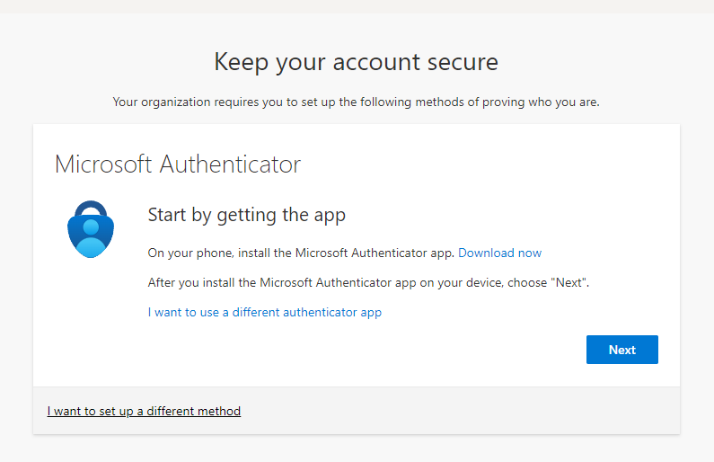Click the Microsoft Authenticator lock icon
This screenshot has height=462, width=714.
tap(91, 229)
